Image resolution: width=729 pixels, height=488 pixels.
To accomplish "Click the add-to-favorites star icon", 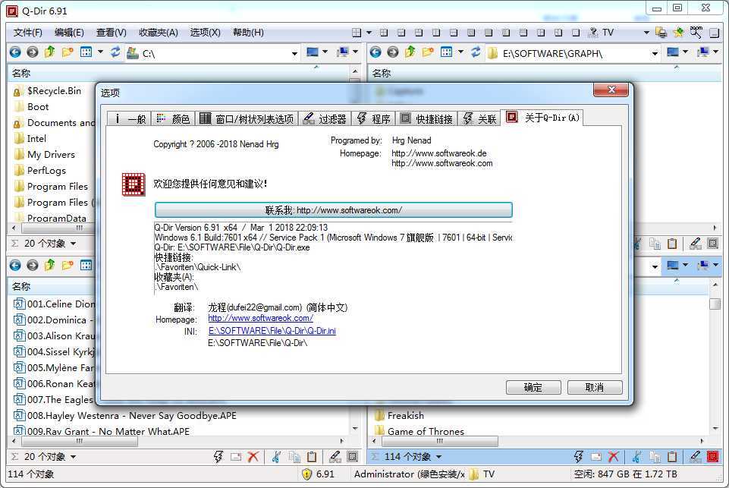I will [x=678, y=33].
